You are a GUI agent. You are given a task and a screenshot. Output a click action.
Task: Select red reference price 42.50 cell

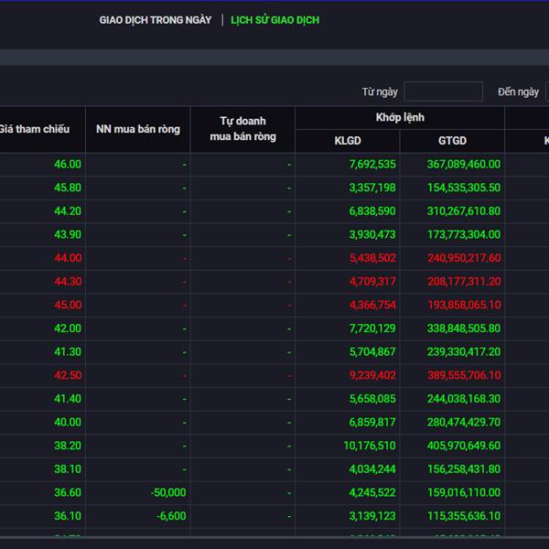pos(68,375)
